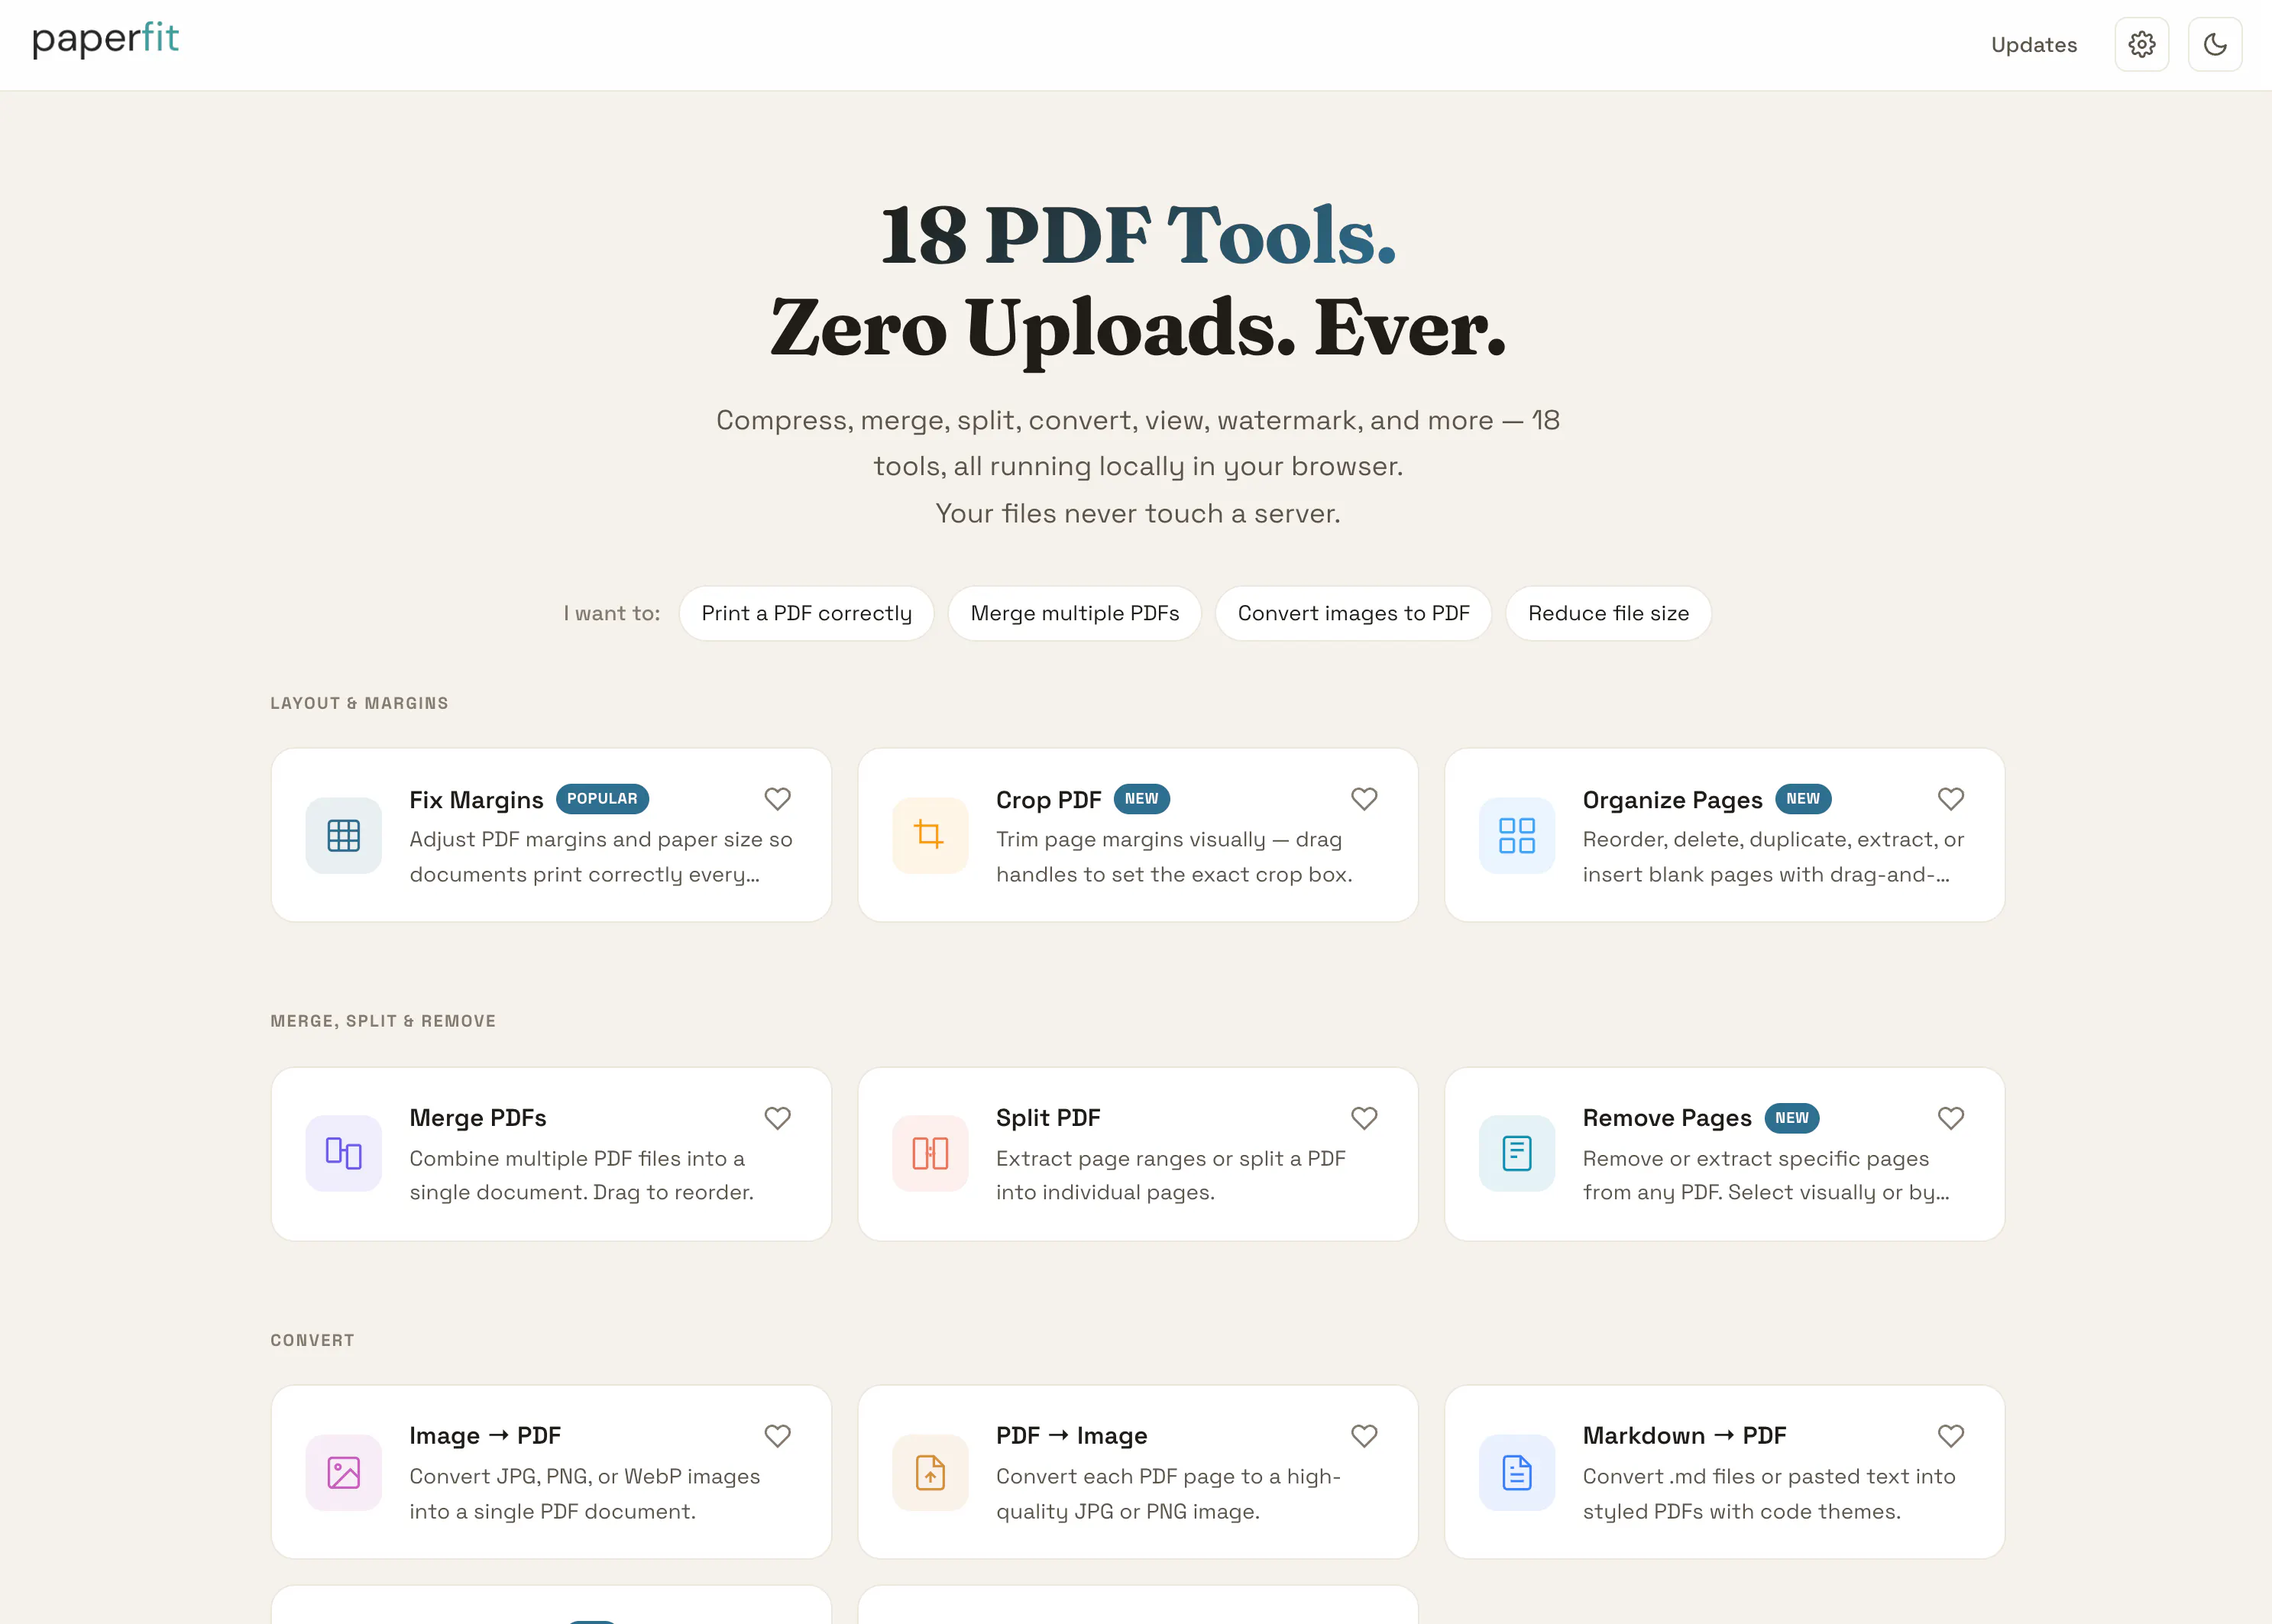Click the Fix Margins grid icon
Image resolution: width=2272 pixels, height=1624 pixels.
tap(343, 835)
